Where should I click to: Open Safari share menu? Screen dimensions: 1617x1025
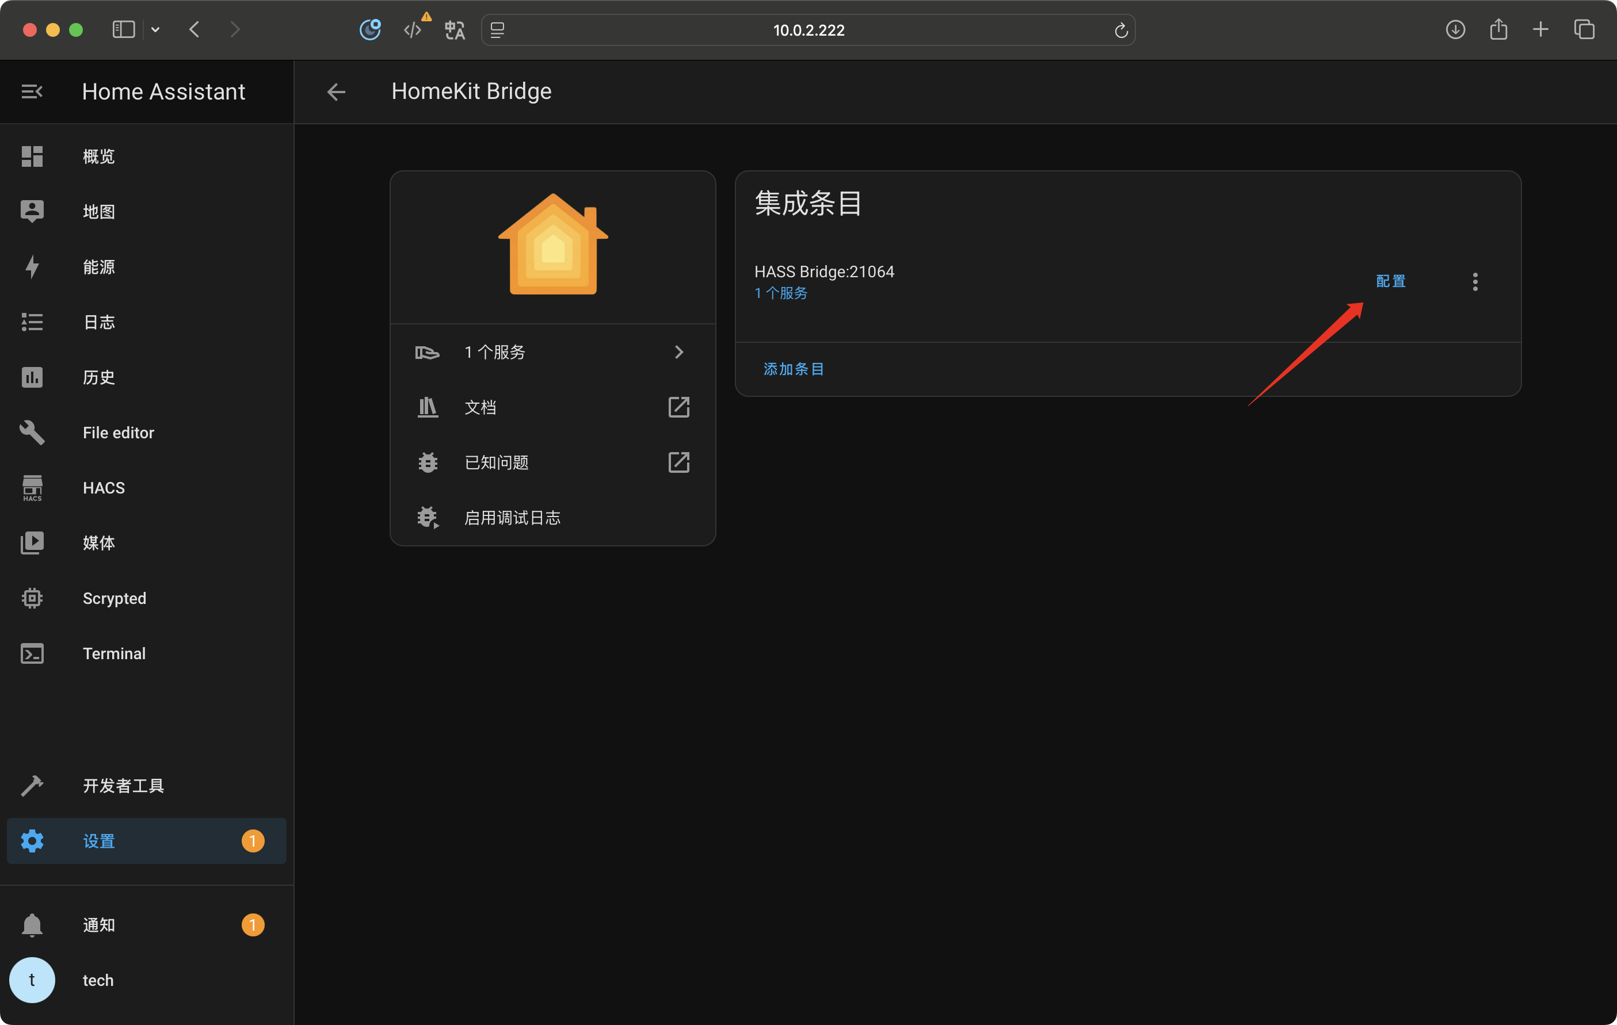[x=1499, y=29]
